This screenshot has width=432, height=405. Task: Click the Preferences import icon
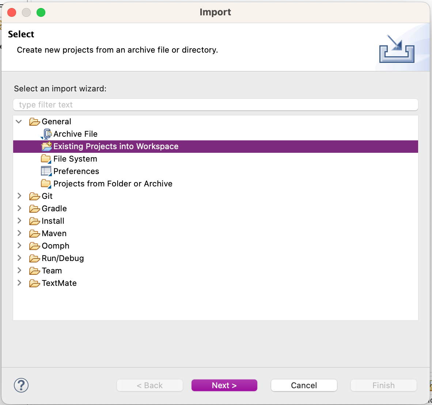(46, 171)
